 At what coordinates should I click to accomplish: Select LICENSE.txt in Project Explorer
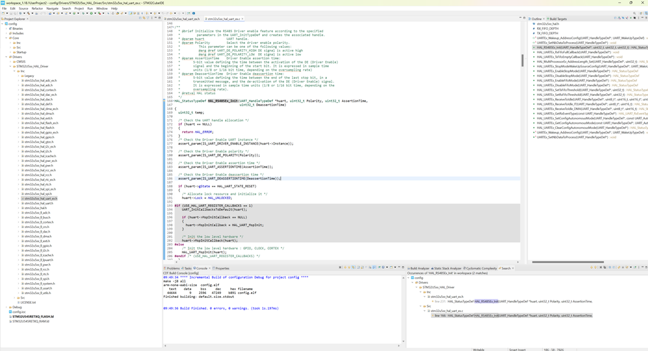(x=28, y=302)
